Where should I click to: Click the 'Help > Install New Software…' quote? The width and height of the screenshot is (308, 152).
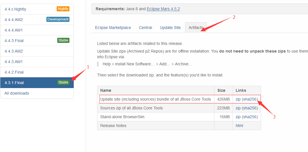tap(147, 64)
